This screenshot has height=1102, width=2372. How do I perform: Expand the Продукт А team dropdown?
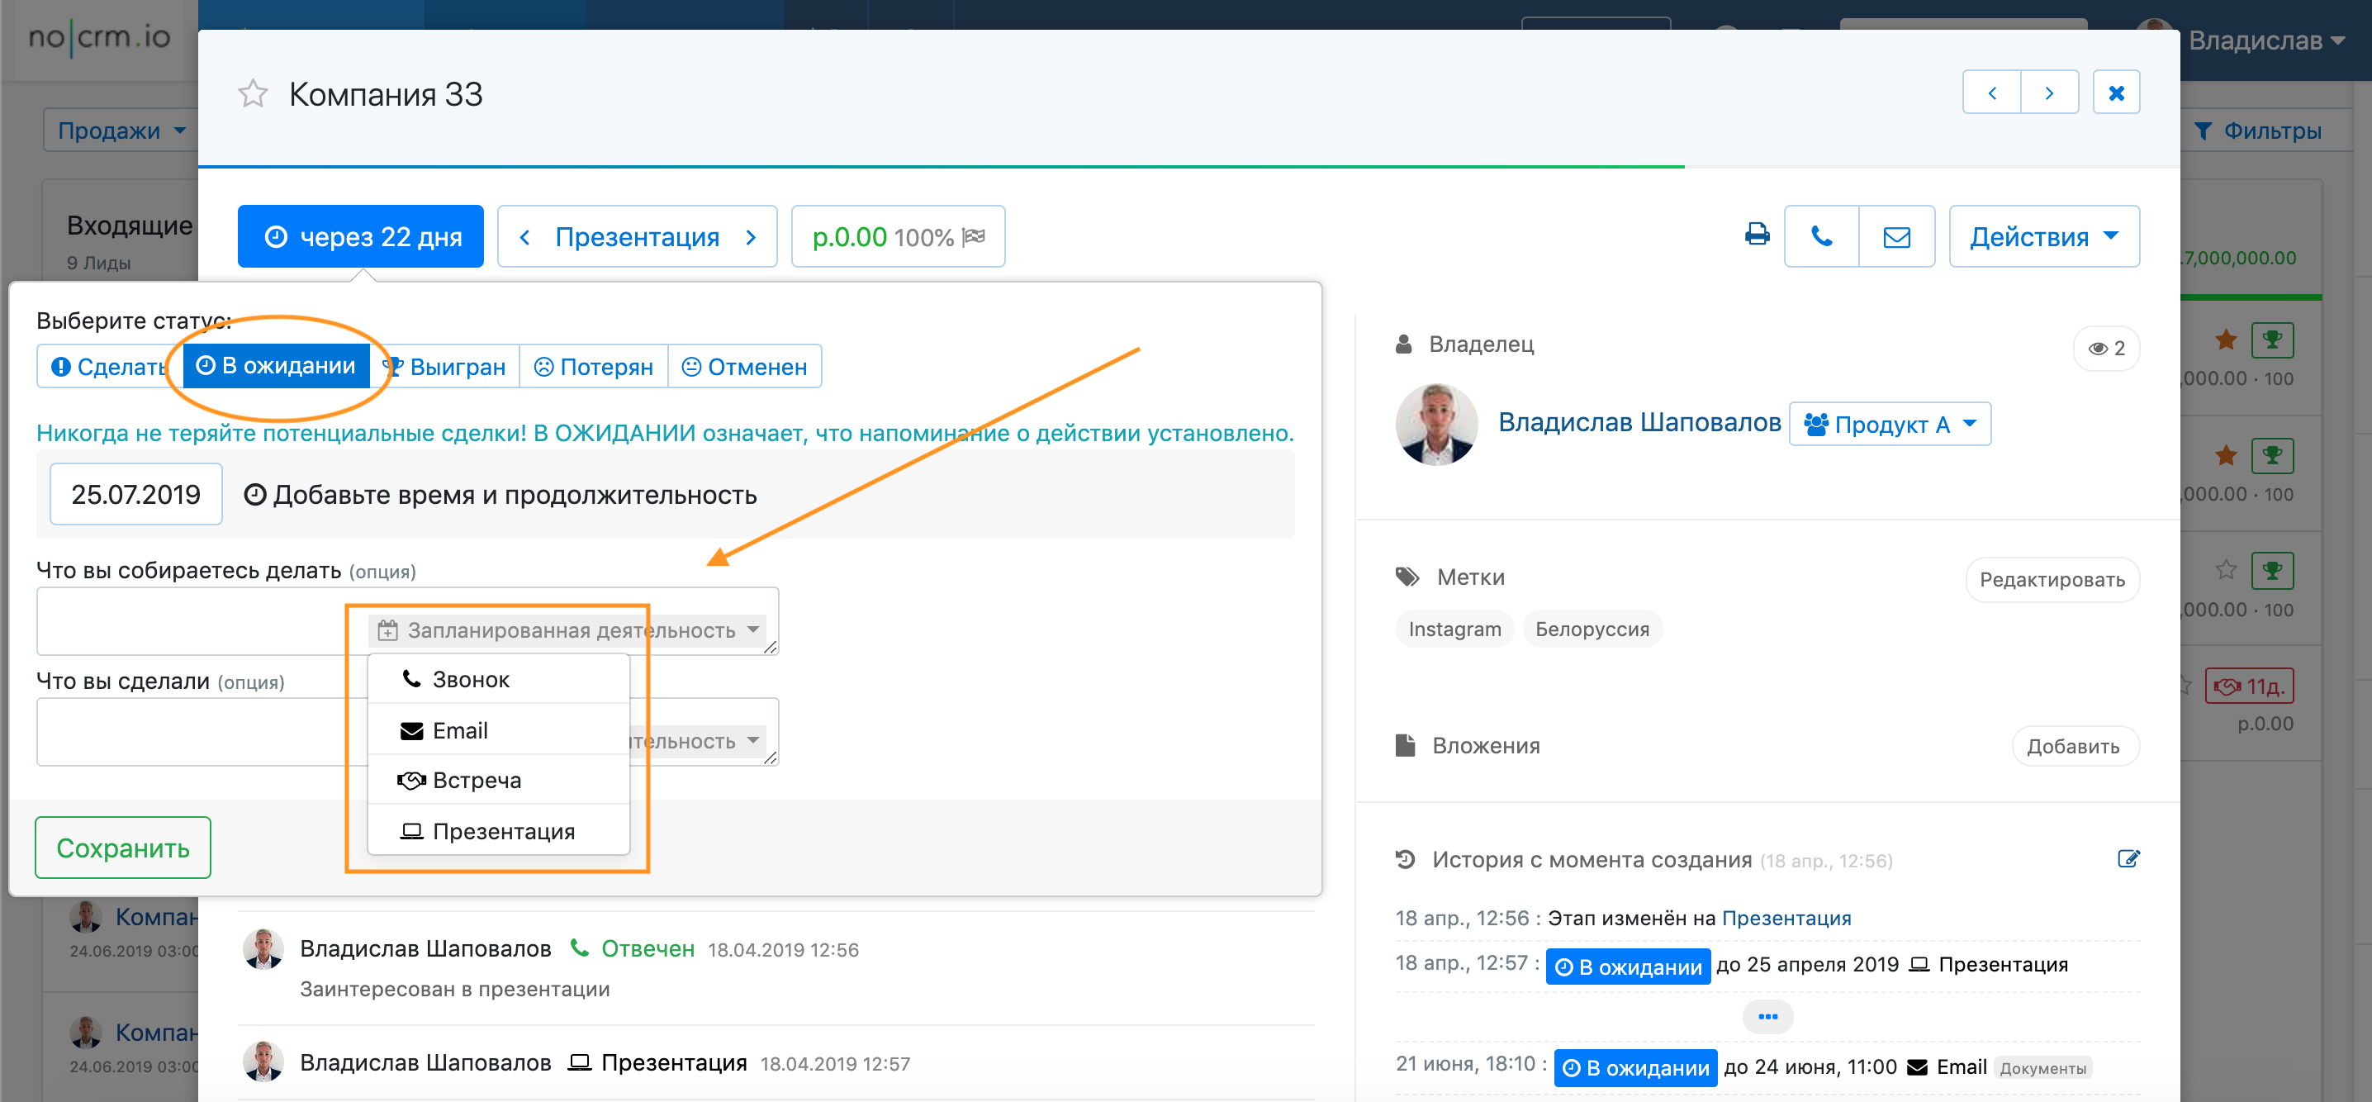tap(1890, 425)
